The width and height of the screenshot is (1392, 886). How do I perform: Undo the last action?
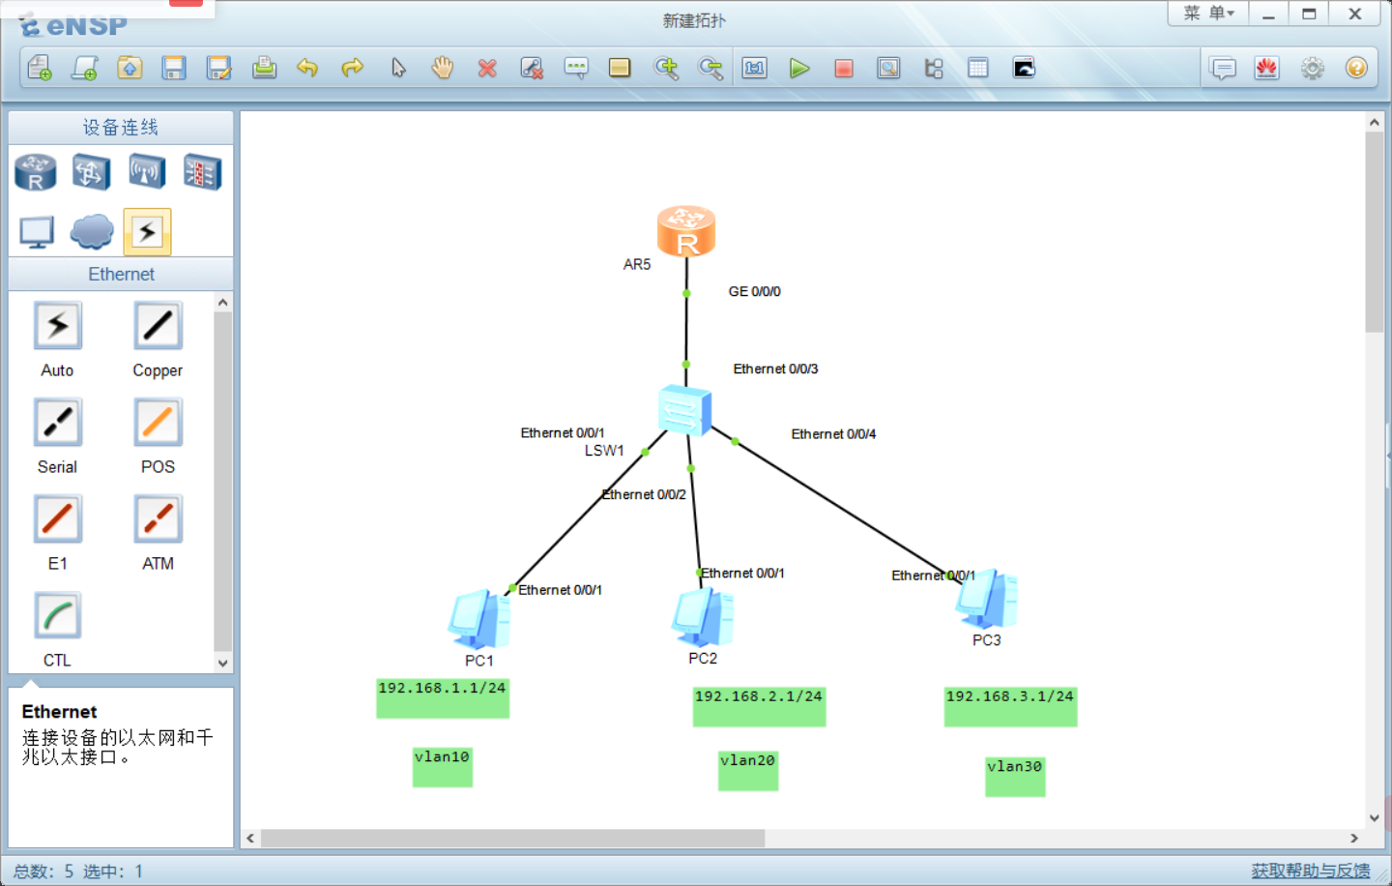pyautogui.click(x=307, y=68)
